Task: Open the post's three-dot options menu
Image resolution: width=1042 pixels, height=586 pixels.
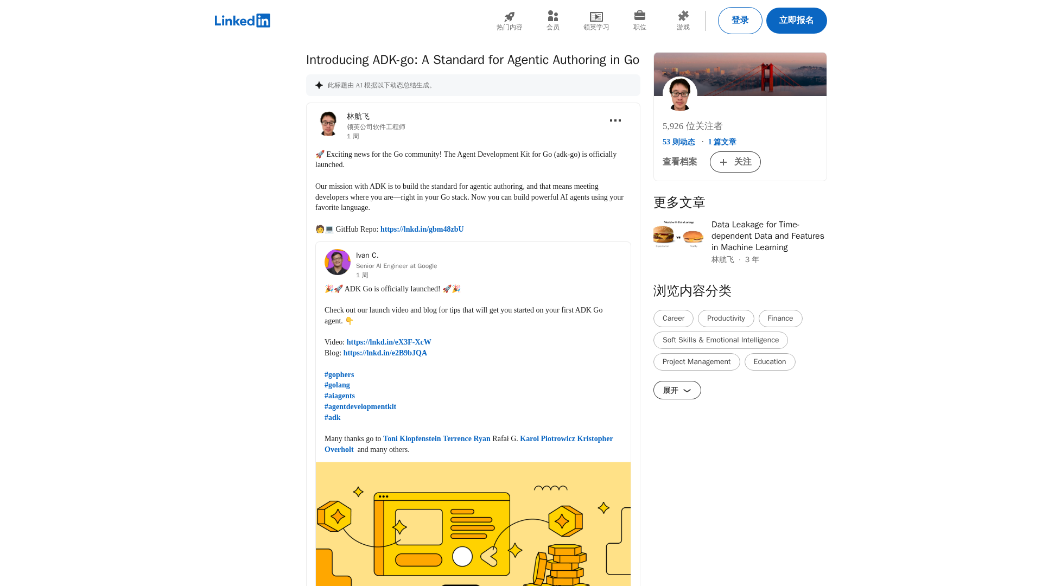Action: (615, 120)
